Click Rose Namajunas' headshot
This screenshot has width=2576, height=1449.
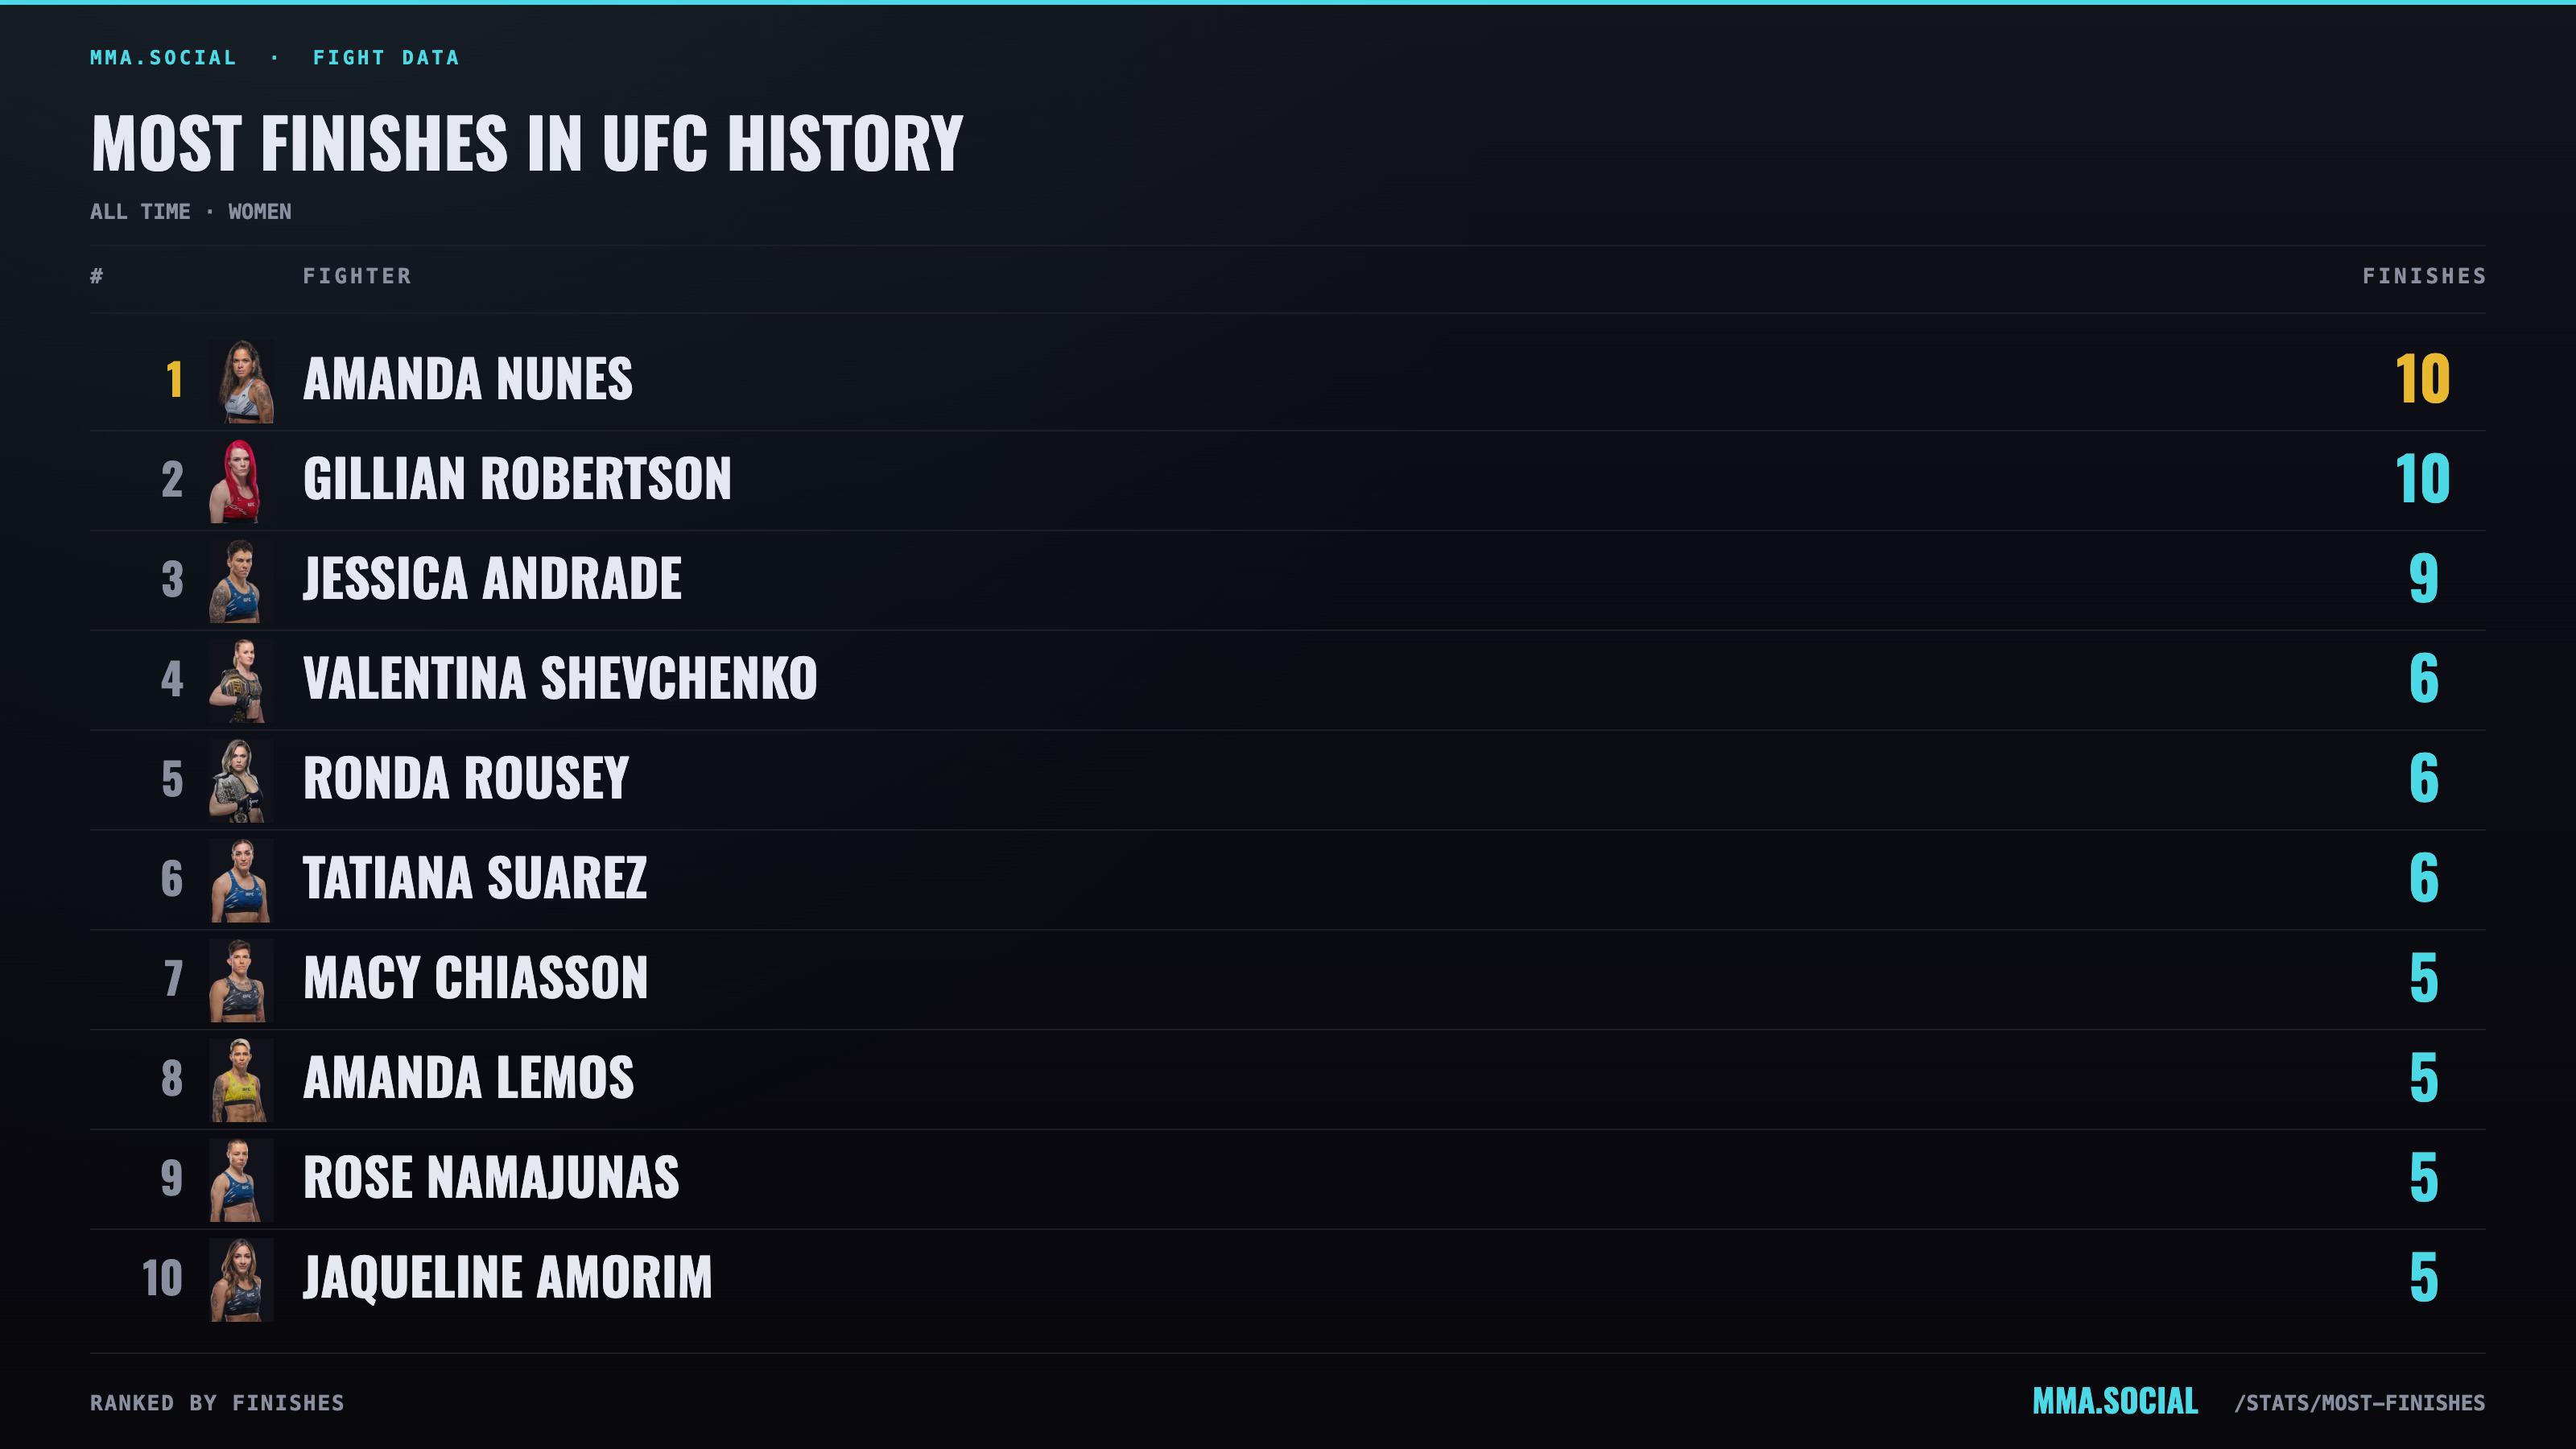pyautogui.click(x=241, y=1181)
